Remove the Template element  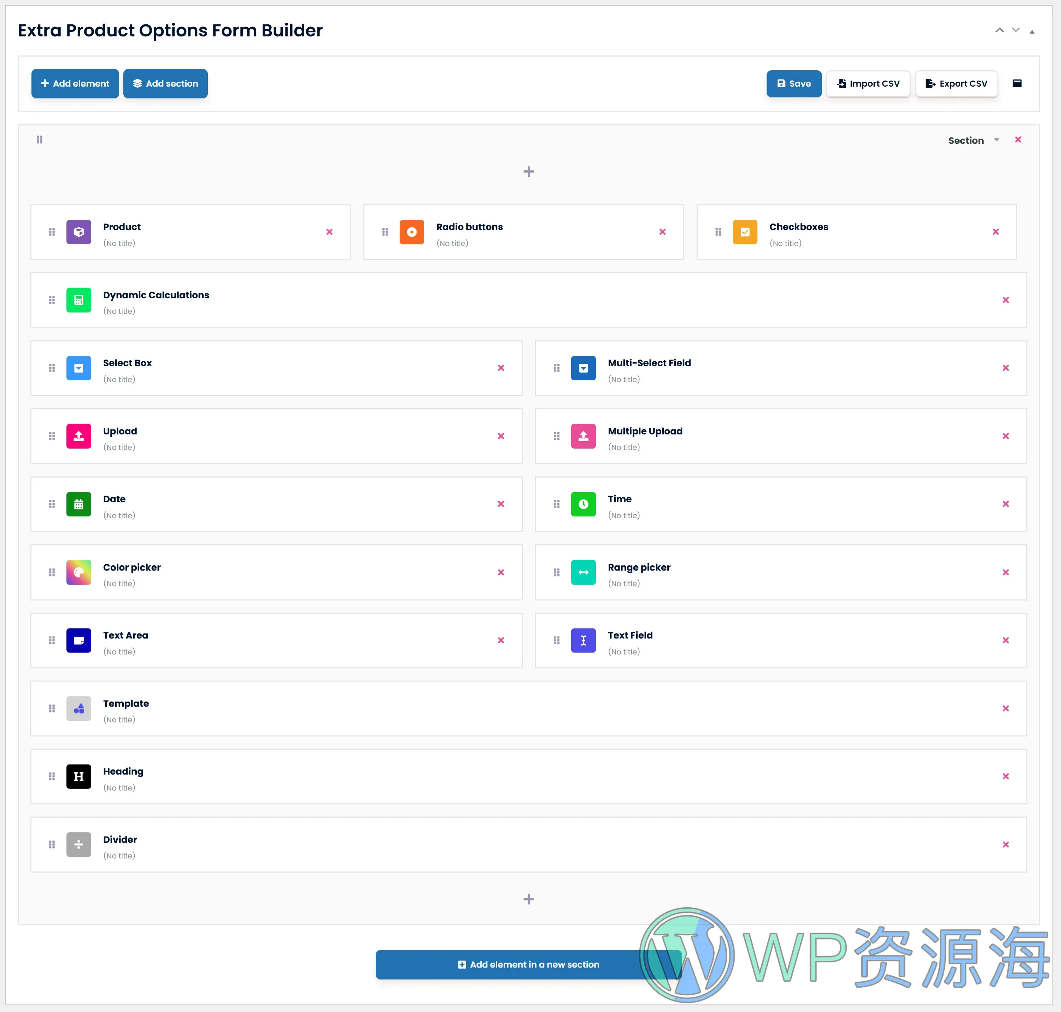(1006, 708)
